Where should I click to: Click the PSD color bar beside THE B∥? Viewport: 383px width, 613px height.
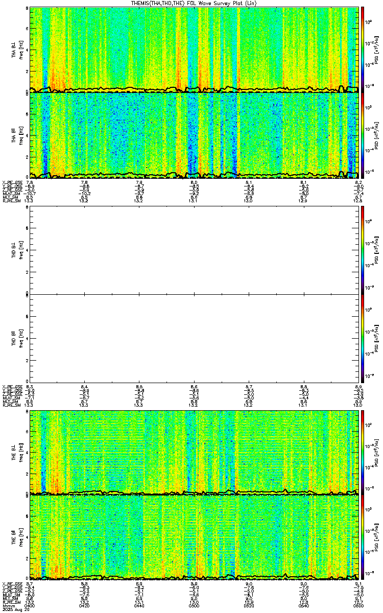click(363, 537)
